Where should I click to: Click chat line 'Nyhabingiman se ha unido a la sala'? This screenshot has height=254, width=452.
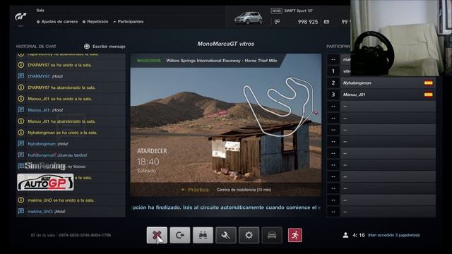[63, 133]
